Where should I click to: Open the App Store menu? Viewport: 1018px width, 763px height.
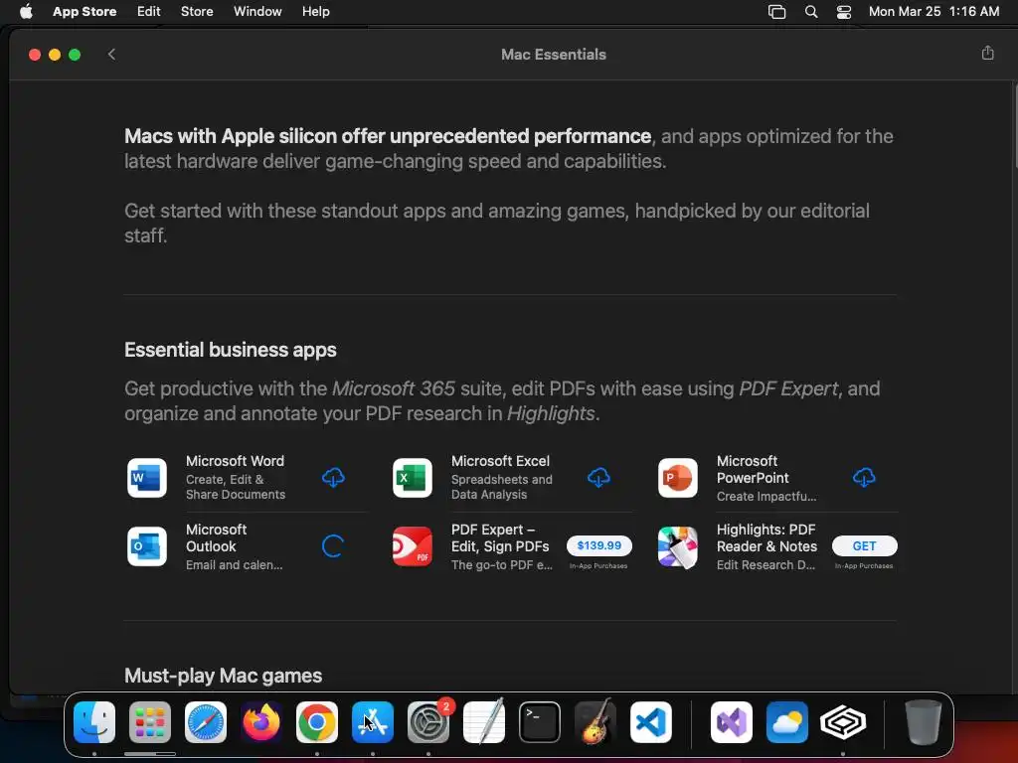[85, 12]
